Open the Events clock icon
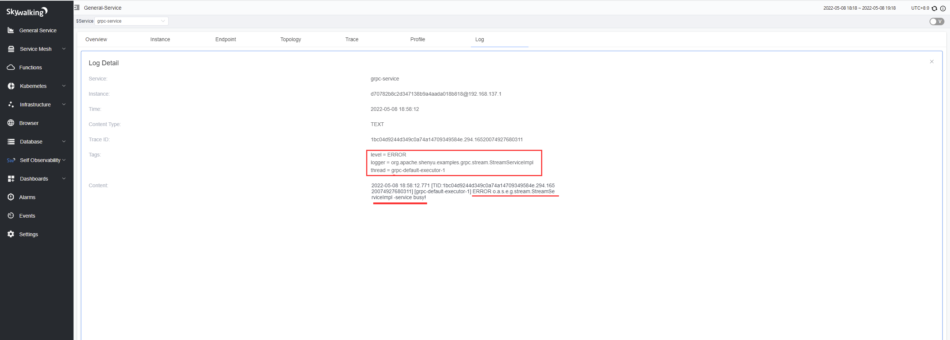 pyautogui.click(x=11, y=216)
